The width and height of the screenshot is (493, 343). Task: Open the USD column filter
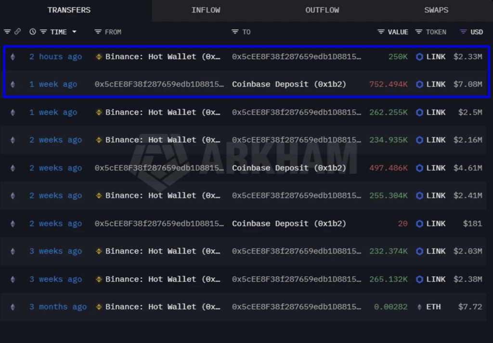pyautogui.click(x=463, y=32)
